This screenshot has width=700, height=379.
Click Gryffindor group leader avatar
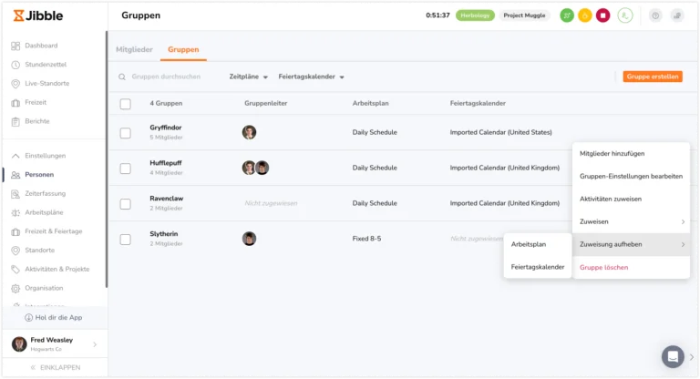[x=249, y=132]
